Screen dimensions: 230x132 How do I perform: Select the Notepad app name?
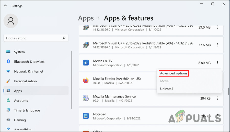point(100,114)
